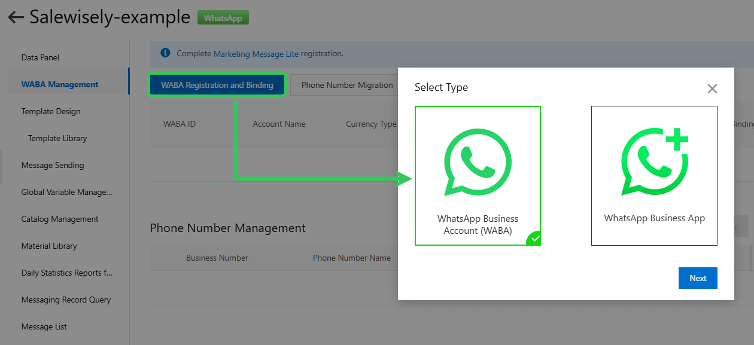This screenshot has height=345, width=754.
Task: Open Global Variable Management sidebar item
Action: [66, 192]
